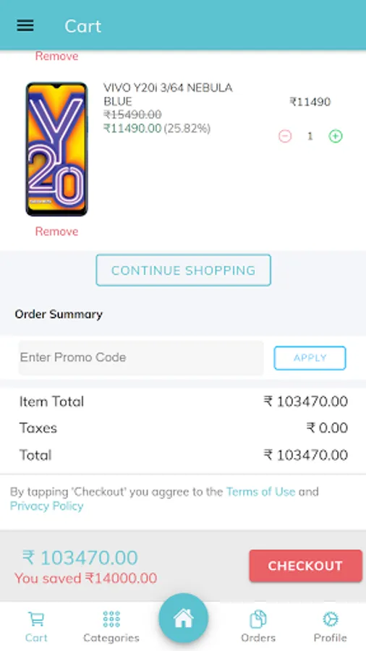Screen dimensions: 366x651
Task: Apply the promo code
Action: tap(310, 358)
